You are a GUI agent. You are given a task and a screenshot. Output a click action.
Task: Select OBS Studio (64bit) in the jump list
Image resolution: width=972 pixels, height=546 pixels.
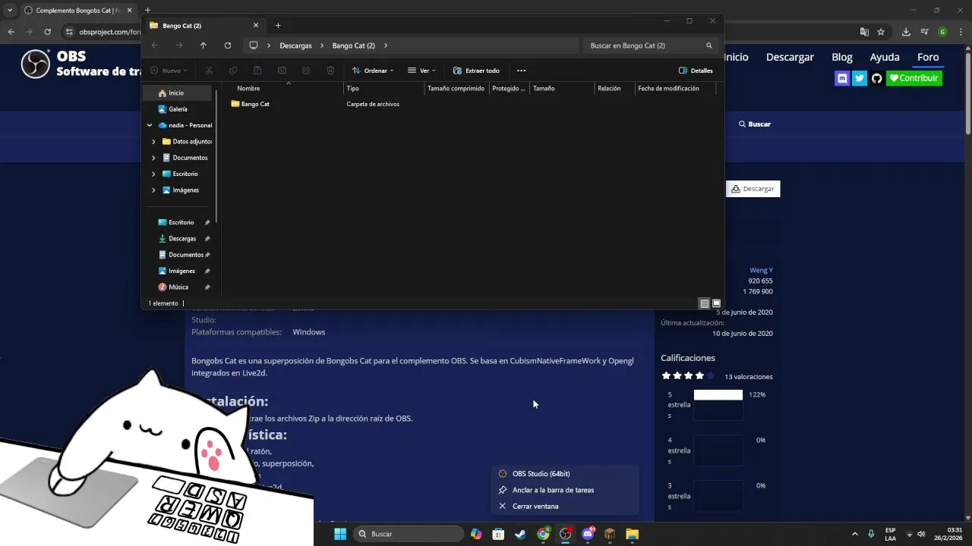click(565, 474)
